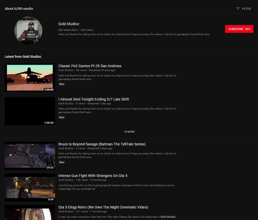Click the filter lines icon

tap(238, 8)
